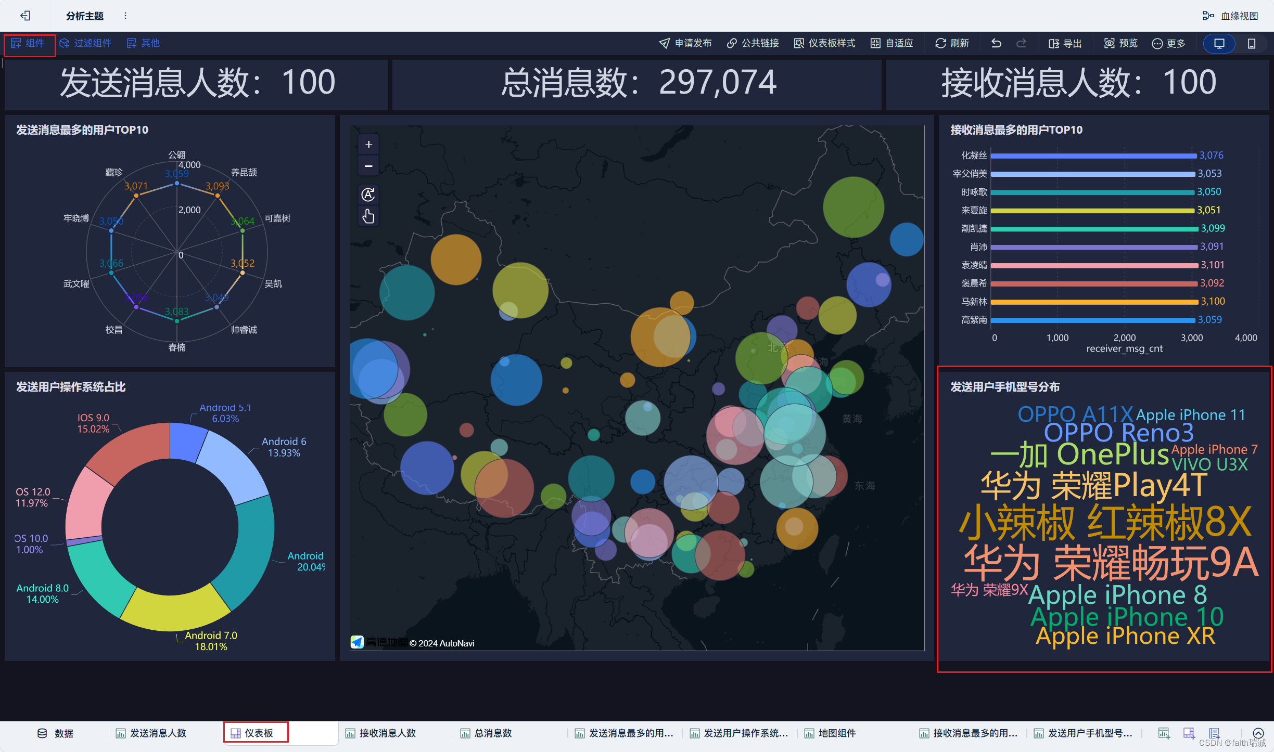Open three-dot menu beside 分析主题
This screenshot has height=752, width=1274.
tap(125, 16)
